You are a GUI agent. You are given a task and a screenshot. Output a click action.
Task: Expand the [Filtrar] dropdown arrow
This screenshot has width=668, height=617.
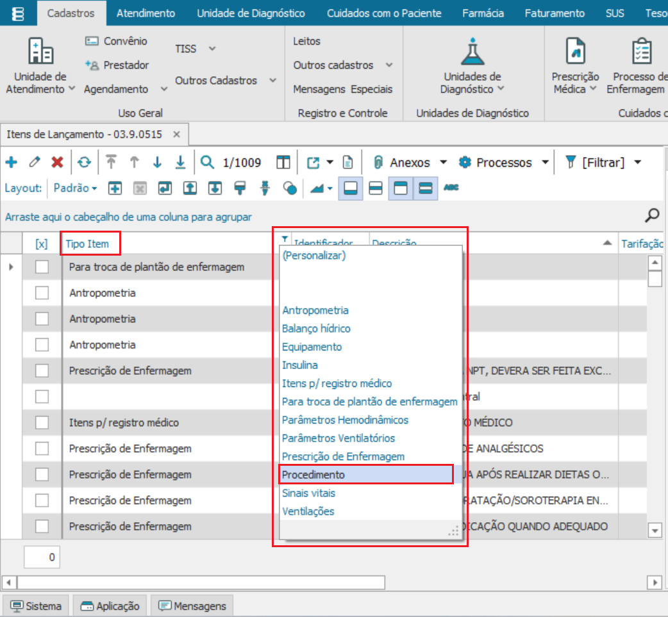(x=637, y=163)
